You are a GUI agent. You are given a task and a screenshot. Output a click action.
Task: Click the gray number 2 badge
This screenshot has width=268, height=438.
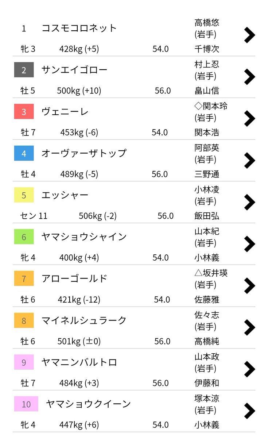[x=24, y=70]
